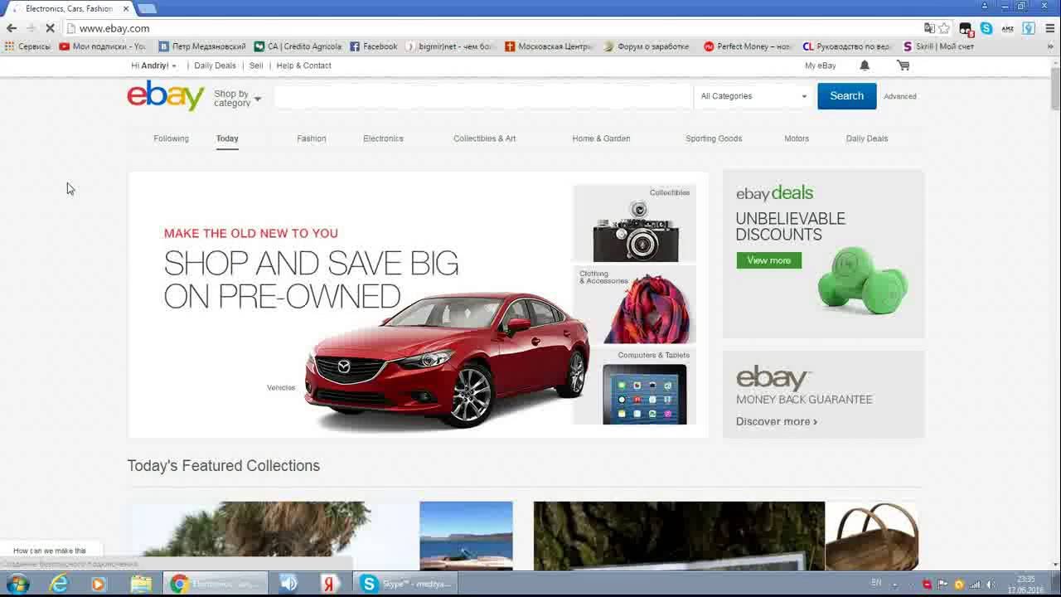Open the Collectibles camera thumbnail

(x=635, y=223)
